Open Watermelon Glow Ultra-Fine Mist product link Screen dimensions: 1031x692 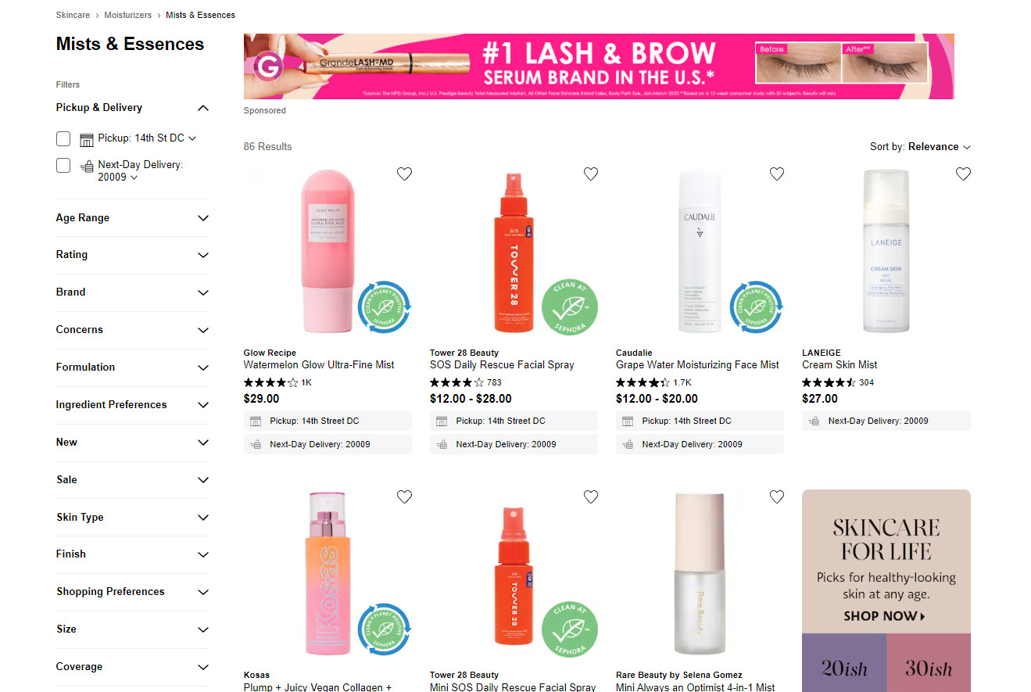click(x=319, y=365)
